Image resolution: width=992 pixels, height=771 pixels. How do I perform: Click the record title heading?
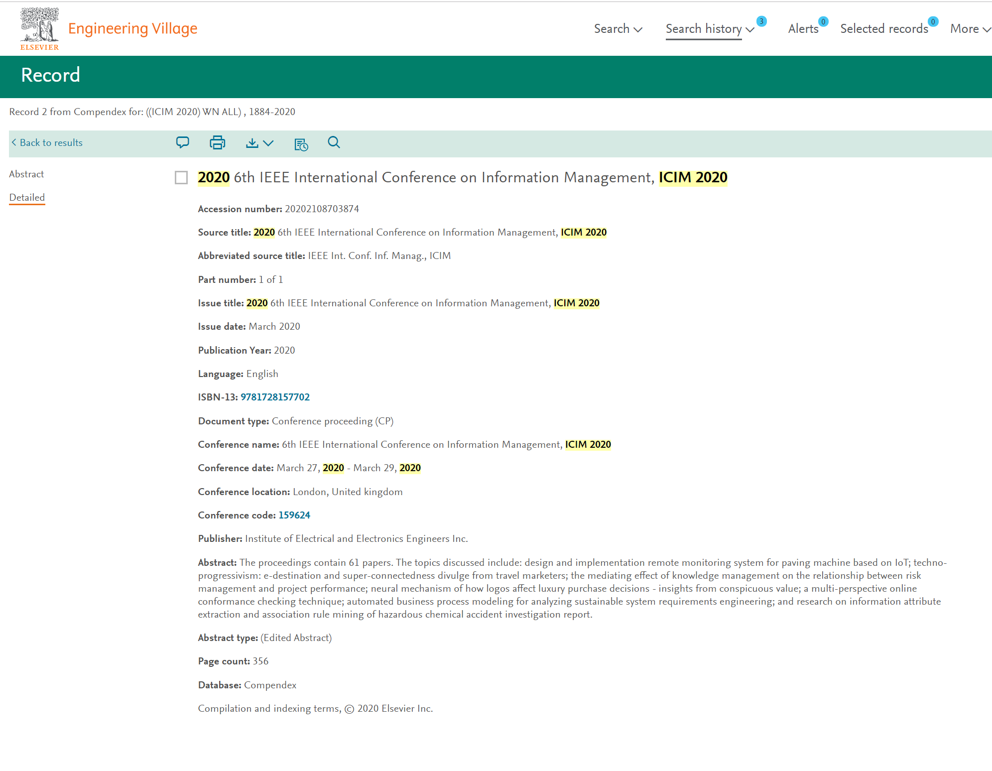(463, 177)
